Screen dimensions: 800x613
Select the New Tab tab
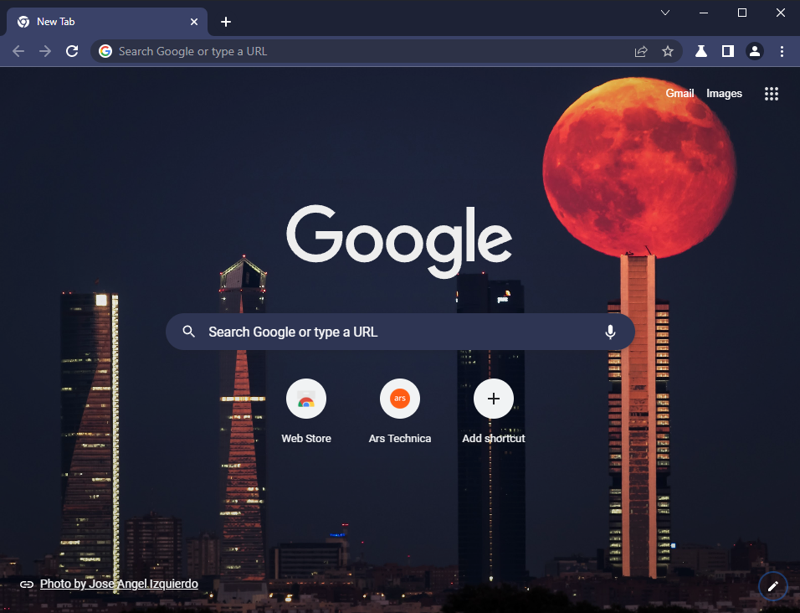coord(100,22)
